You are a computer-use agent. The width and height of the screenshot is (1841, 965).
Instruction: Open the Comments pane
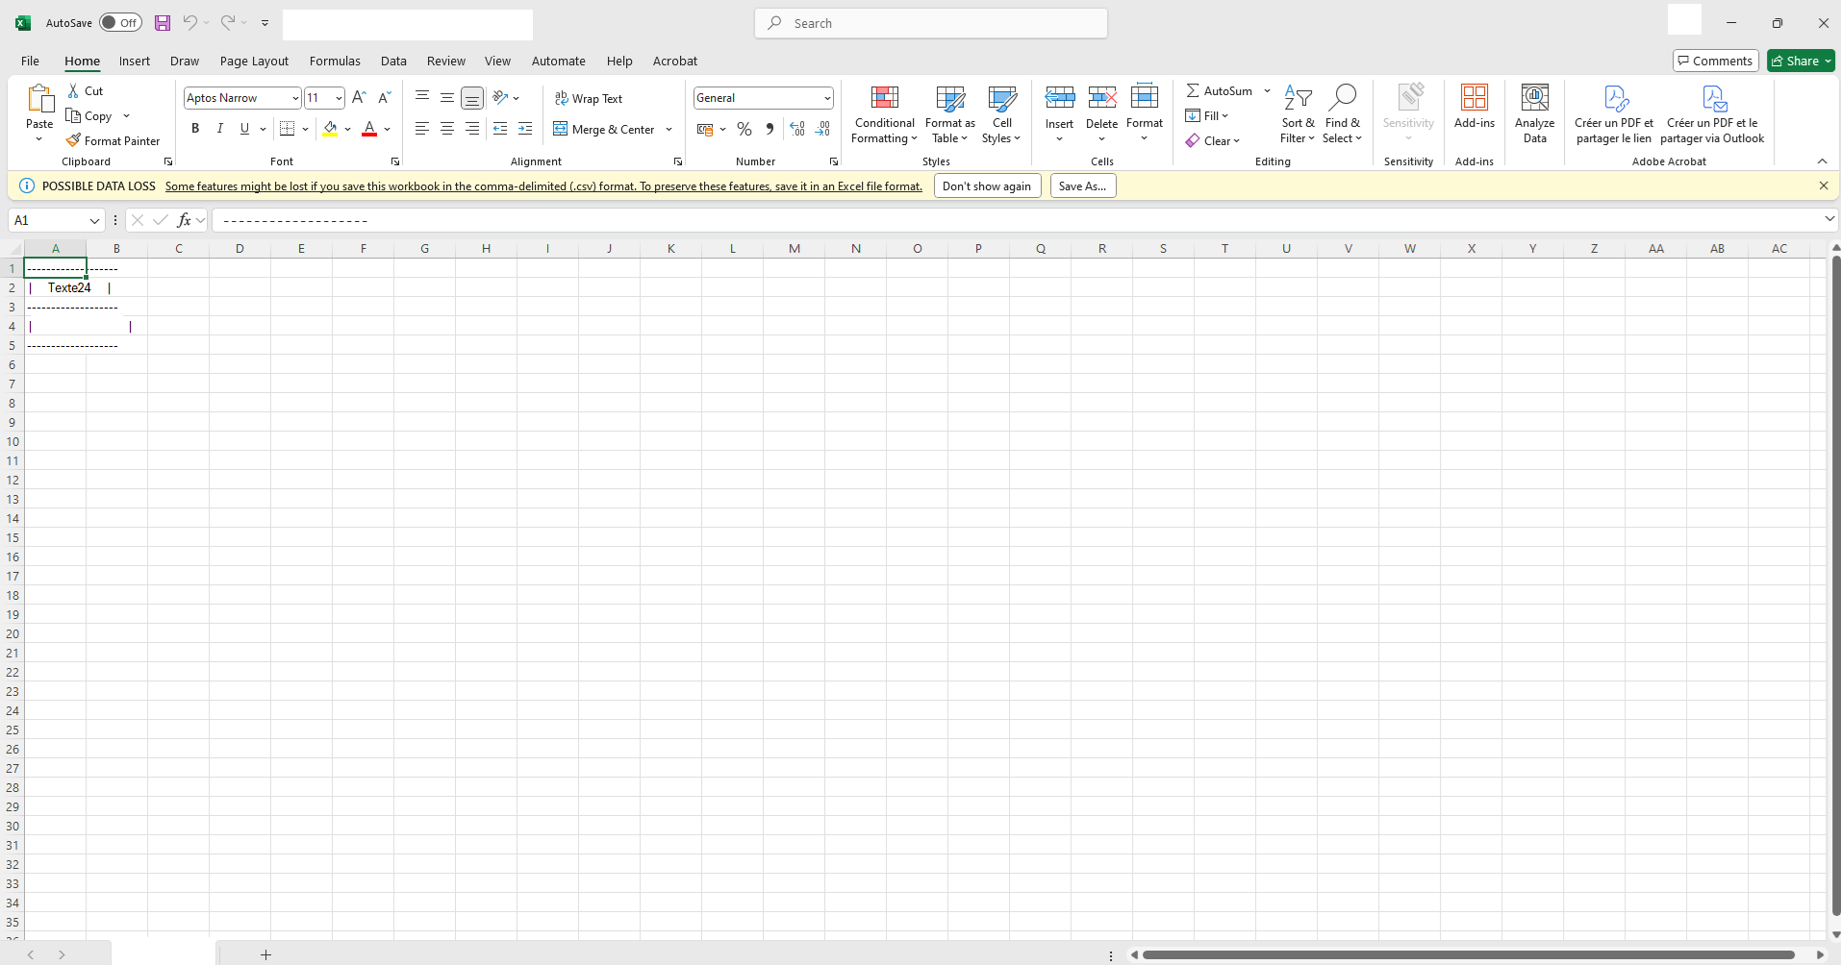1715,61
